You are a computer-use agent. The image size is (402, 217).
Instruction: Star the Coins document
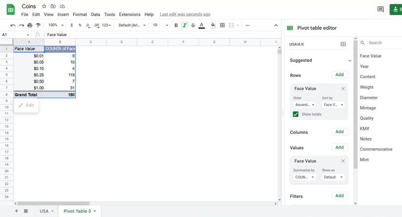pos(44,6)
